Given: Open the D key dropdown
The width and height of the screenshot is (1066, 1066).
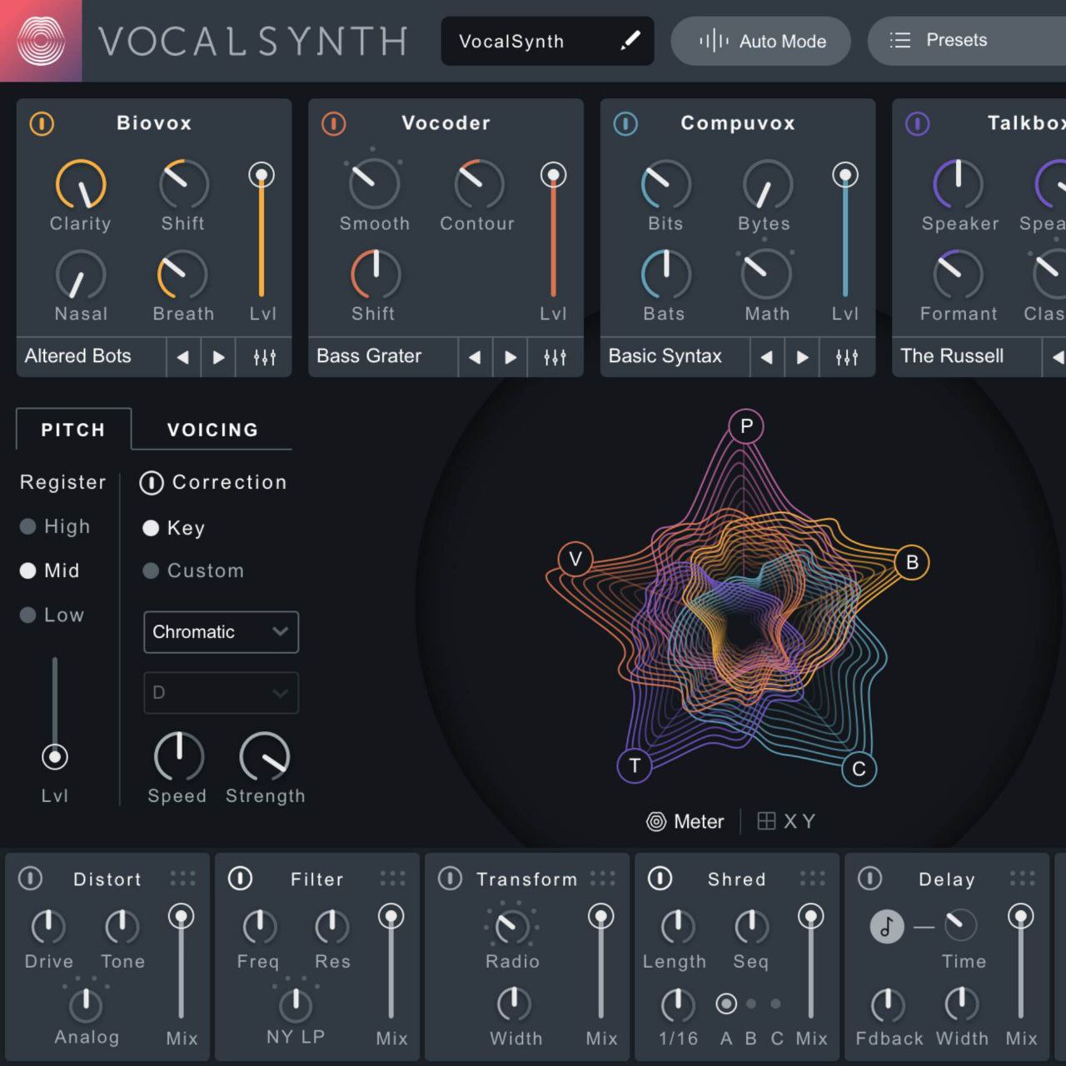Looking at the screenshot, I should 221,693.
